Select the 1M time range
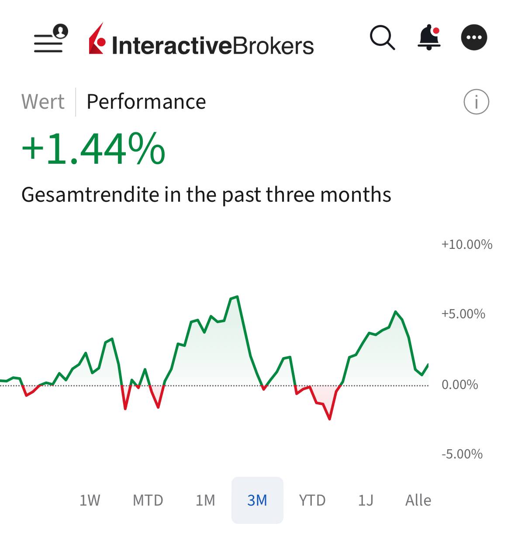 click(205, 500)
